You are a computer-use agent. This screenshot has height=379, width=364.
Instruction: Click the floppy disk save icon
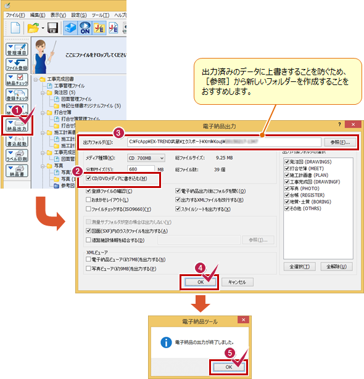pyautogui.click(x=52, y=28)
